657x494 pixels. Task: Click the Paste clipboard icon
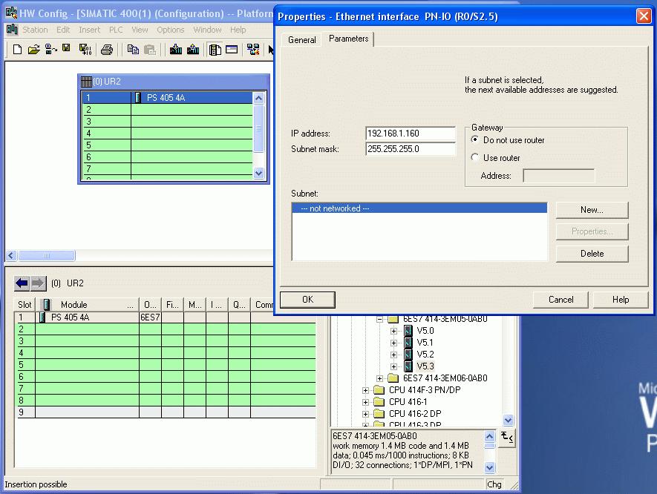coord(149,50)
